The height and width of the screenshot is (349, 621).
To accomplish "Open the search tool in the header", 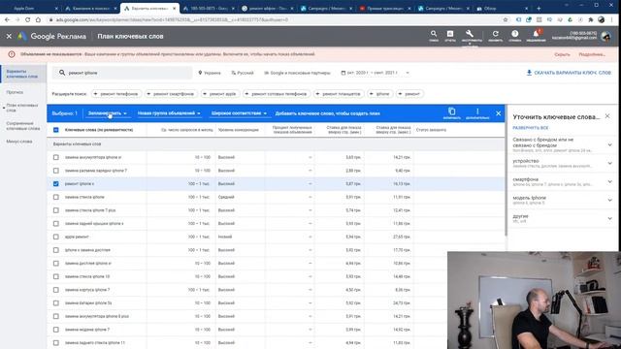I will [x=434, y=35].
